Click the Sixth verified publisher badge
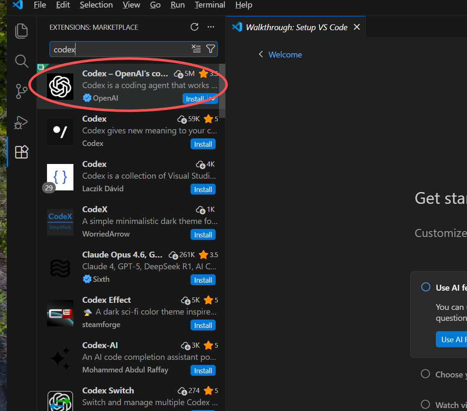467x411 pixels. (x=87, y=279)
